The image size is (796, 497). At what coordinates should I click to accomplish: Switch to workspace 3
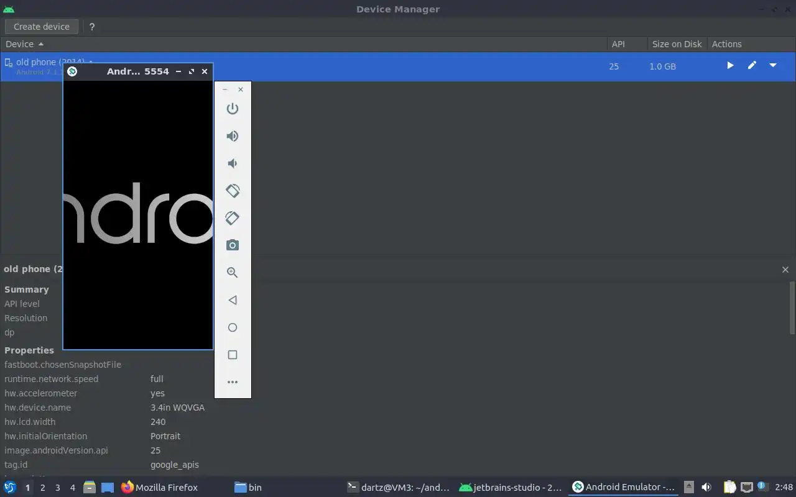[x=57, y=488]
